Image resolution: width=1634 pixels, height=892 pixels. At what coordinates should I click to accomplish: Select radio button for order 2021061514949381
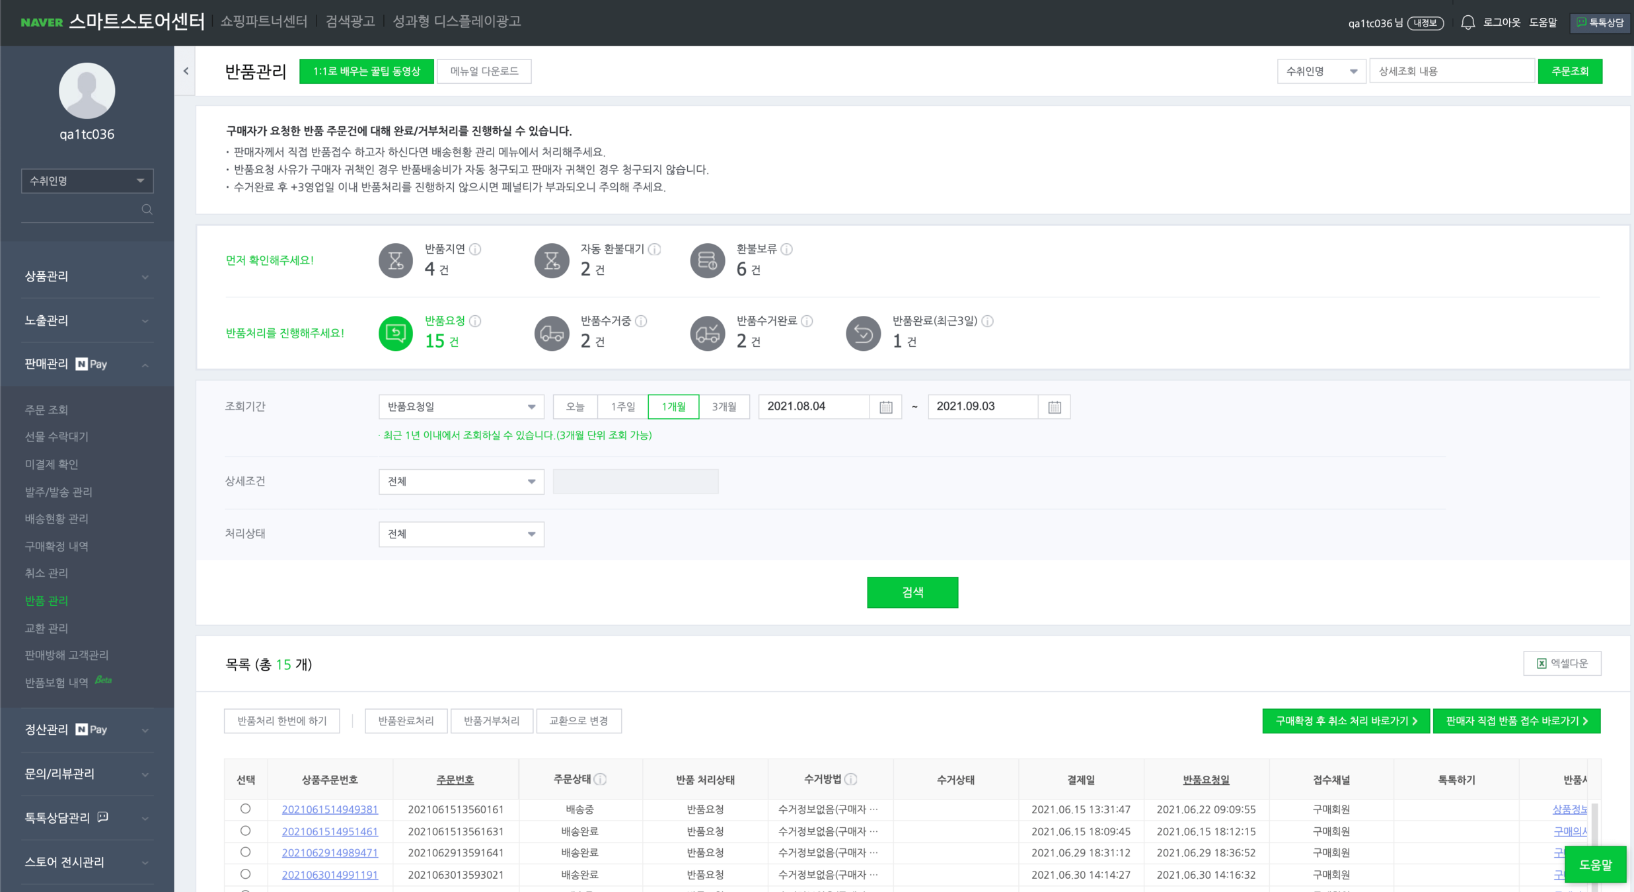[x=245, y=809]
